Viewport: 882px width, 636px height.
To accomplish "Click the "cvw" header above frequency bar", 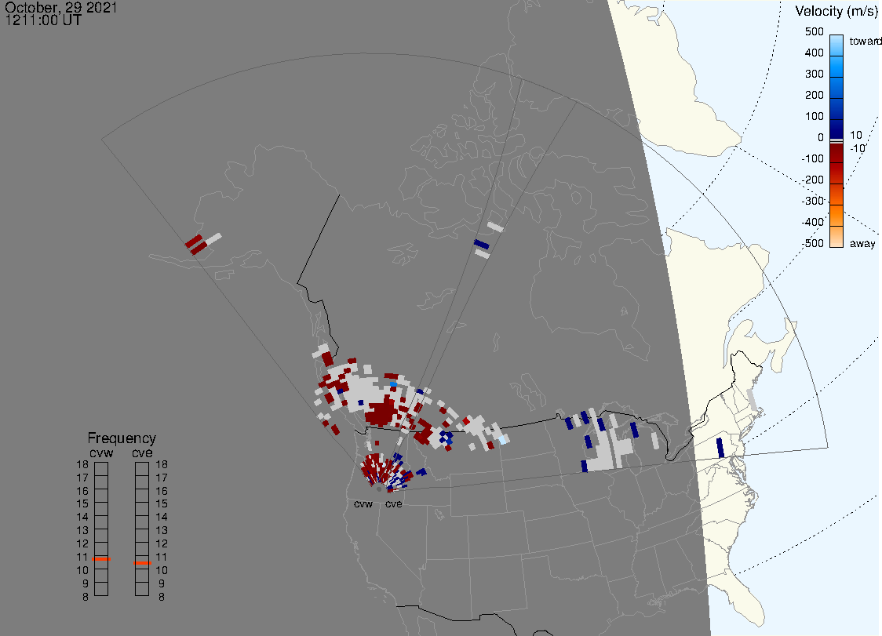I will pos(101,452).
